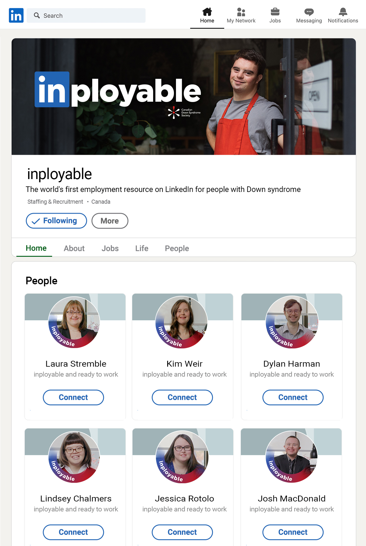This screenshot has height=546, width=366.
Task: Open the Messaging speech bubble icon
Action: pyautogui.click(x=309, y=12)
